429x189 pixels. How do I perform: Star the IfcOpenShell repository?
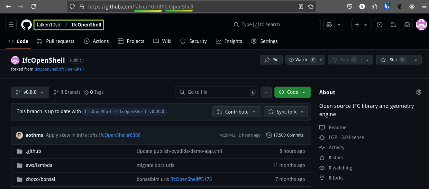393,60
